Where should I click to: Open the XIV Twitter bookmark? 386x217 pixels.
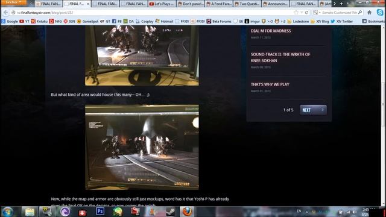(x=342, y=22)
